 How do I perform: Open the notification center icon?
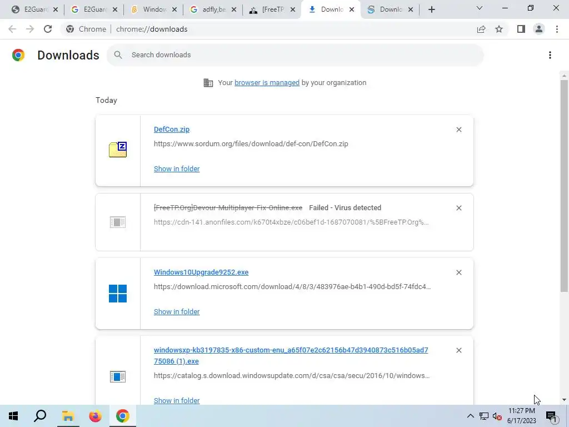click(x=551, y=416)
